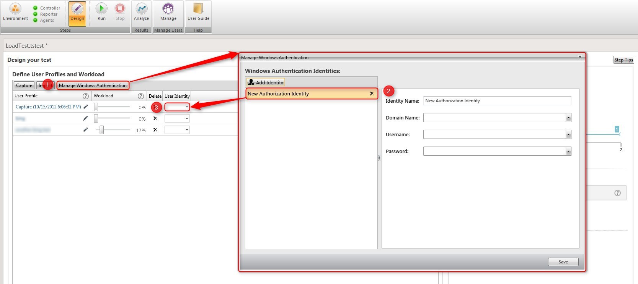Click the timeline marker labeled 1

click(617, 129)
